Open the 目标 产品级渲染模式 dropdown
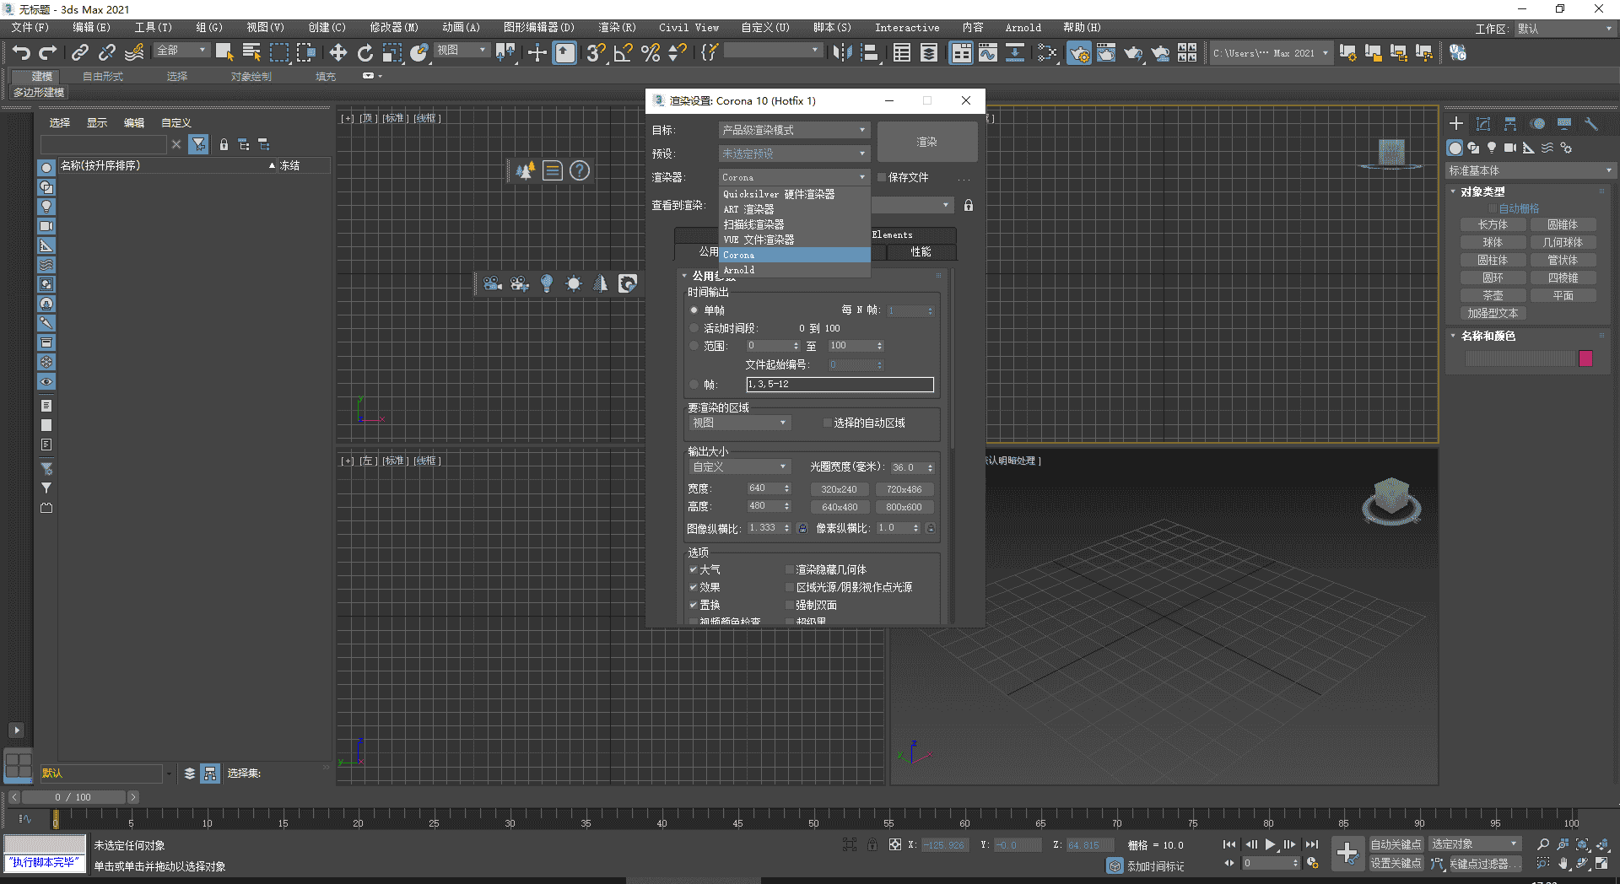 pos(793,130)
